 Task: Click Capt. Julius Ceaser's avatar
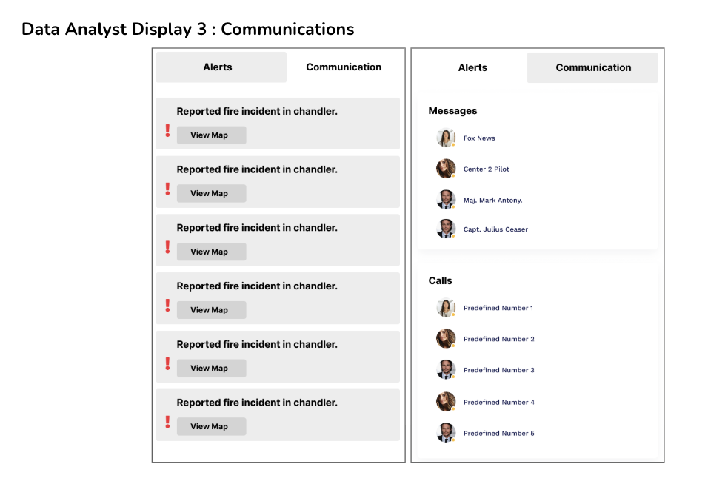pos(446,229)
